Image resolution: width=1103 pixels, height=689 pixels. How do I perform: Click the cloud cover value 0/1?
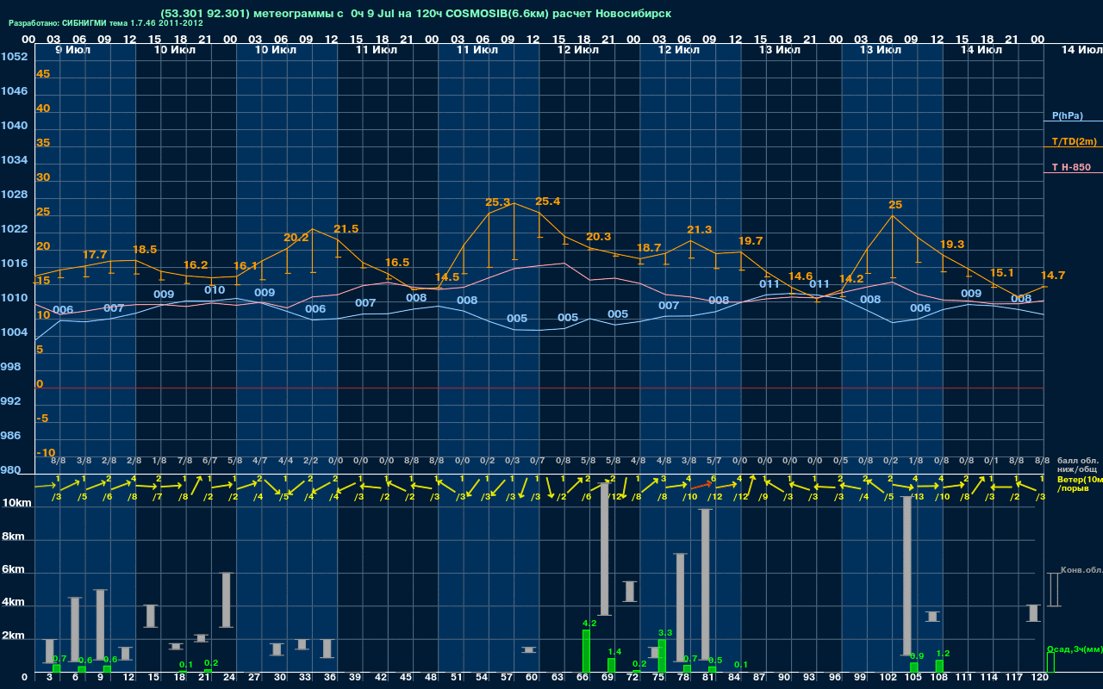pos(991,462)
